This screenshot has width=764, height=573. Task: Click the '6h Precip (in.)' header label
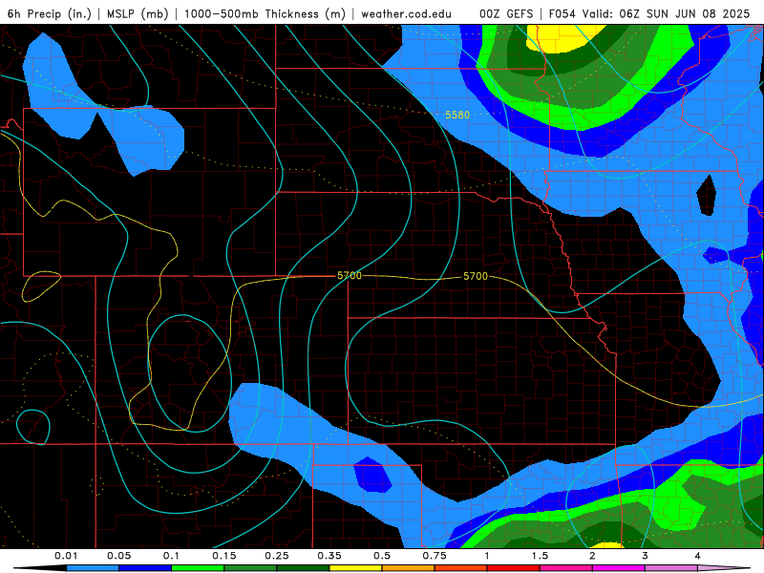50,13
